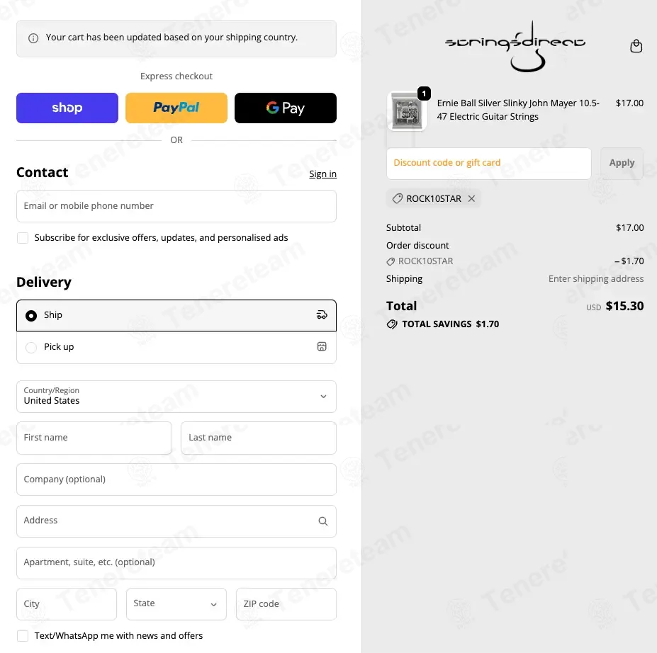
Task: Click the Strings Direct store logo
Action: tap(515, 45)
